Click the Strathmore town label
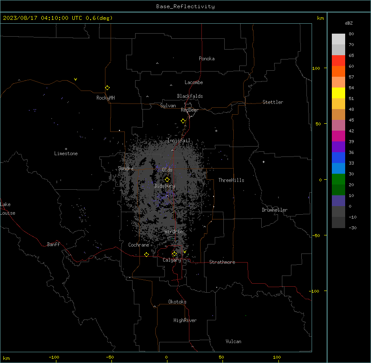371x363 pixels. point(222,262)
